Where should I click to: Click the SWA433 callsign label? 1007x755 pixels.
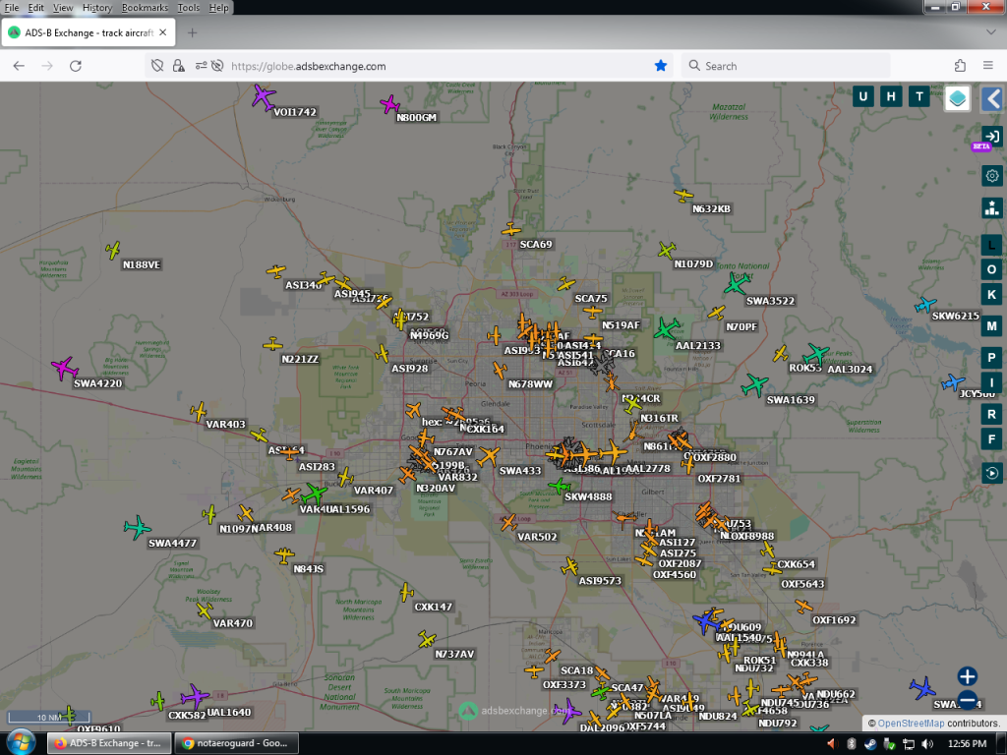[x=519, y=471]
